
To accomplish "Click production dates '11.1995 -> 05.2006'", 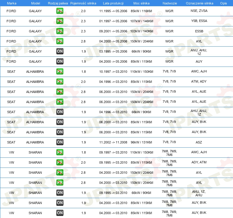I will click(x=113, y=11).
